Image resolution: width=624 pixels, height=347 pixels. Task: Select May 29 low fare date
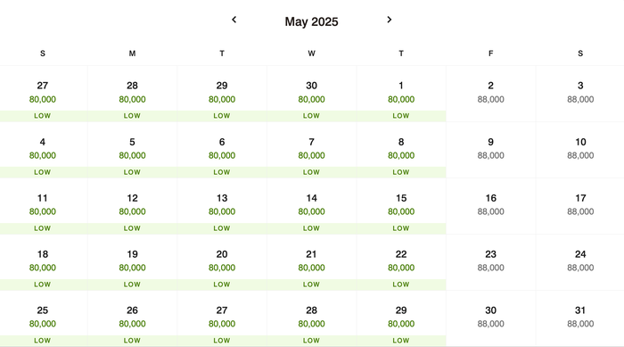point(401,318)
